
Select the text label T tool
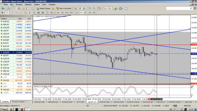(34, 13)
